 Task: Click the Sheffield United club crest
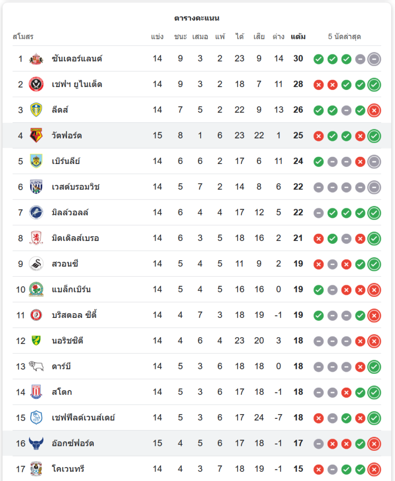click(36, 85)
